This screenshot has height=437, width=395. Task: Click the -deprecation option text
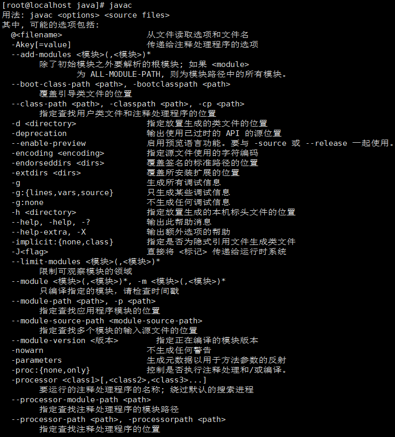[x=39, y=133]
